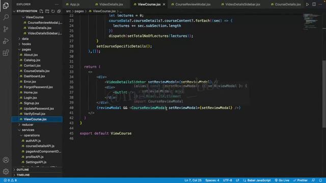
Task: Open the Extensions view
Action: (x=6, y=53)
